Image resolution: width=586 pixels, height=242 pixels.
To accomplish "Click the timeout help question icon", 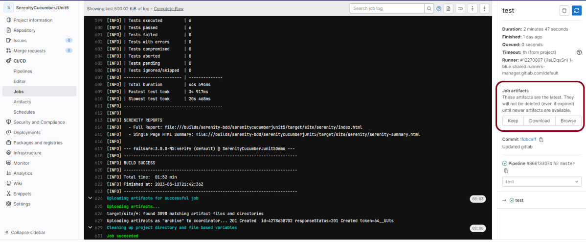I will pos(579,52).
